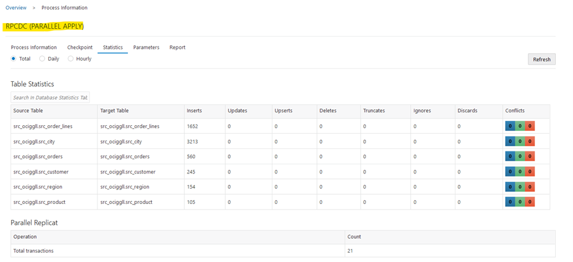Click green conflict badge for src_region row
Viewport: 573px width, 262px height.
520,187
